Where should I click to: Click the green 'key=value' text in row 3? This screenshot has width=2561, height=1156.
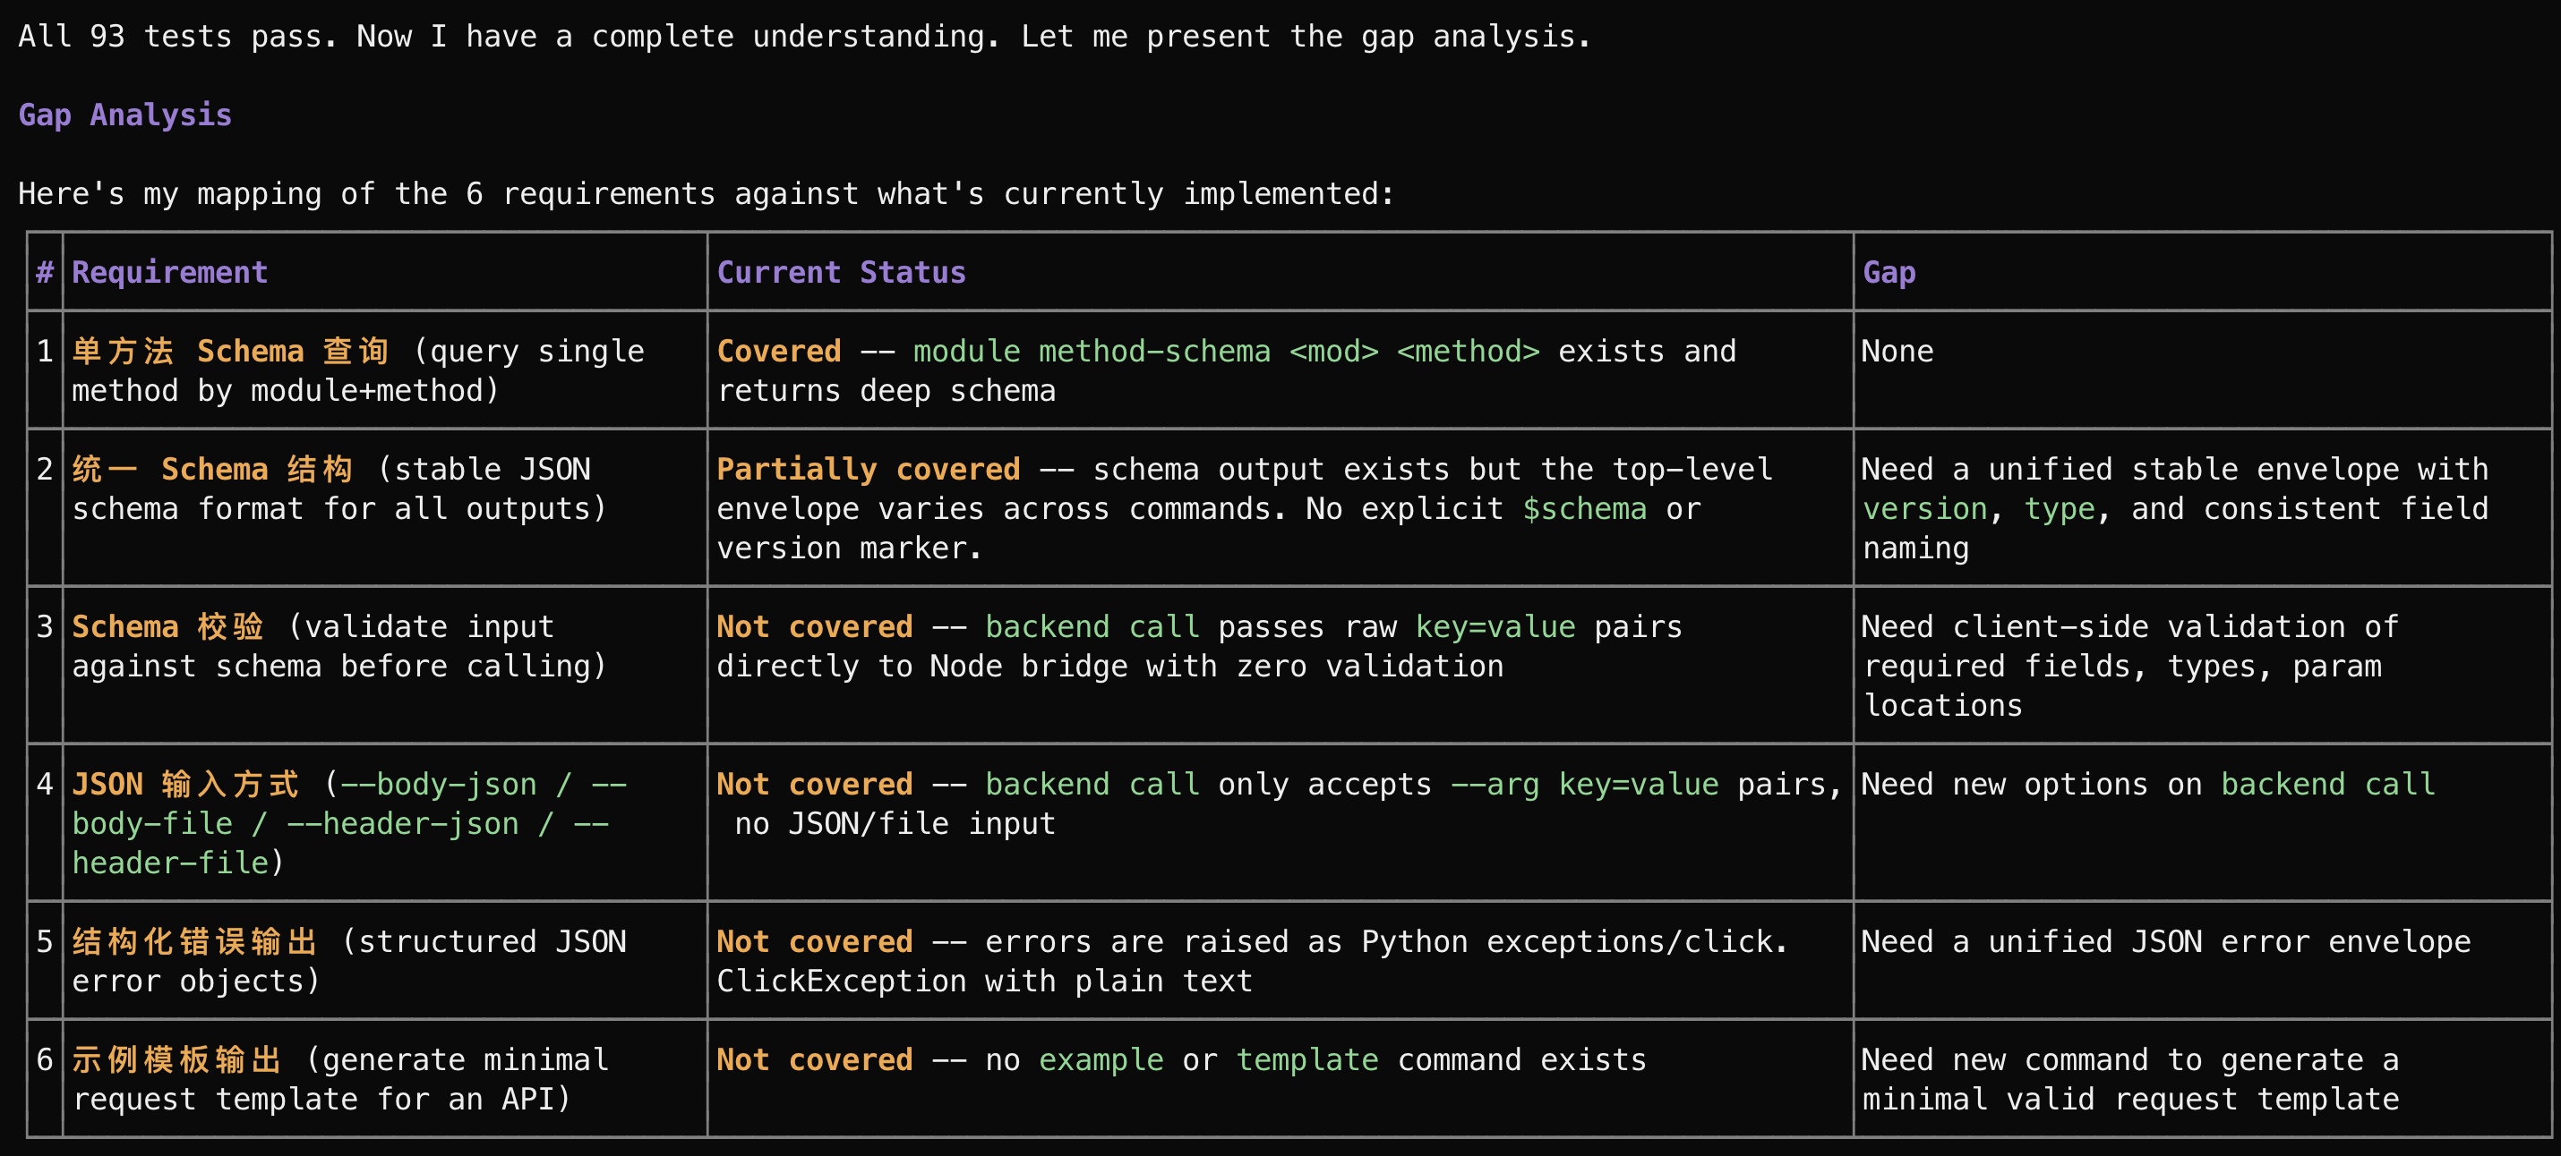[1495, 626]
